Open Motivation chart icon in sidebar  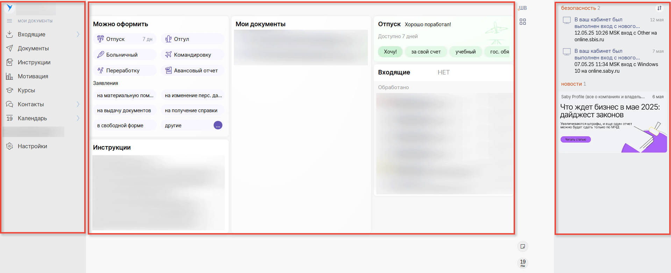point(10,76)
